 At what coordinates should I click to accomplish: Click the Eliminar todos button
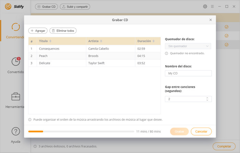(x=63, y=31)
